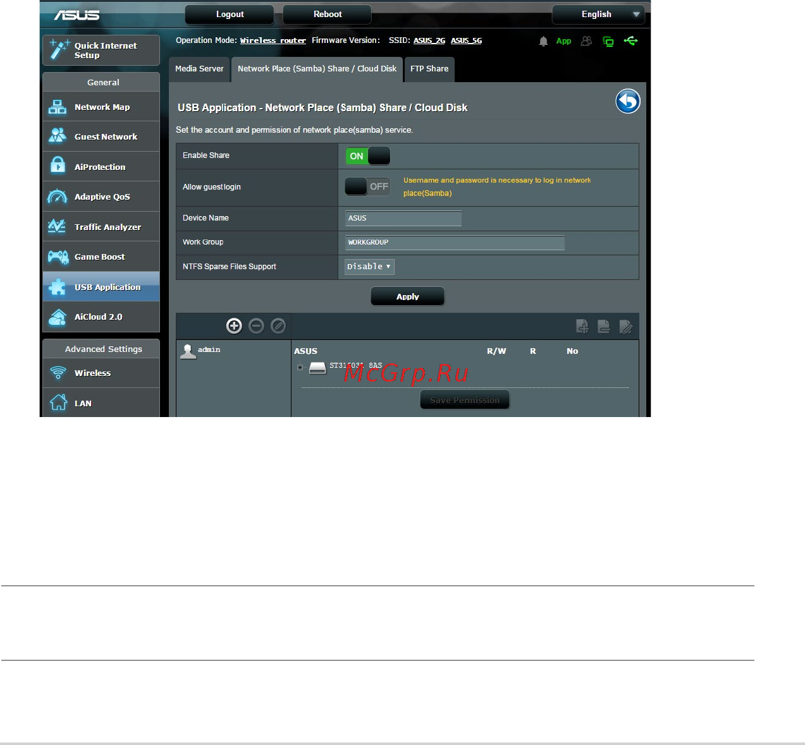Click the ASUS_5G SSID link

click(466, 40)
